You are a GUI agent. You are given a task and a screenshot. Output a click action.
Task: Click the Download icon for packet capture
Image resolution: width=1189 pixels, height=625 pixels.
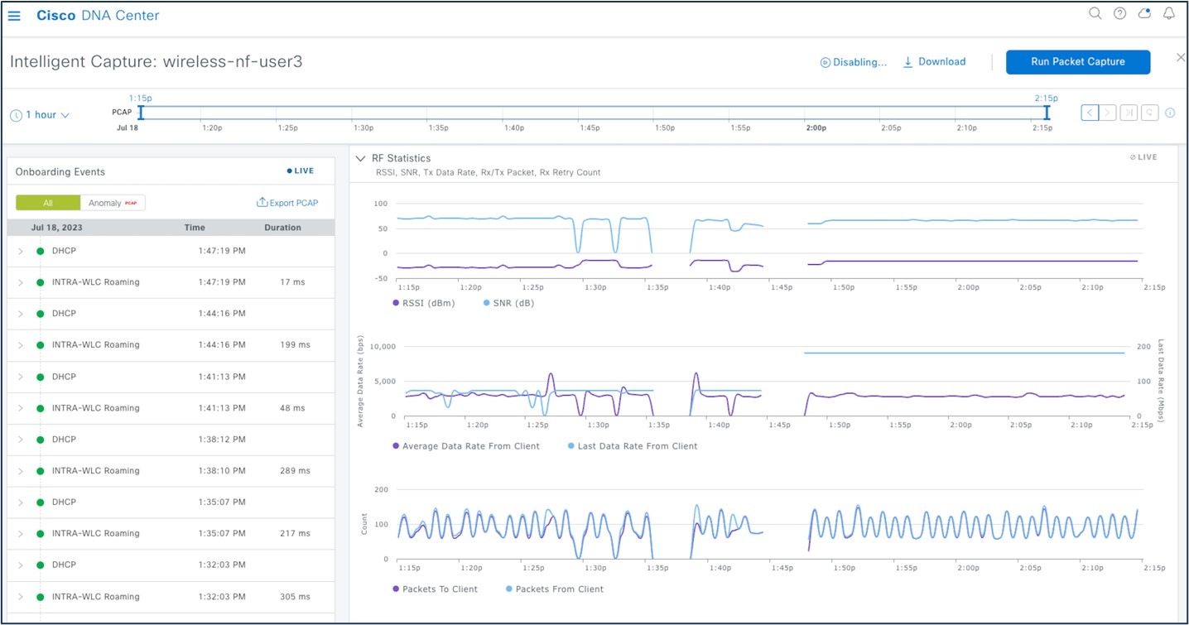[x=907, y=61]
